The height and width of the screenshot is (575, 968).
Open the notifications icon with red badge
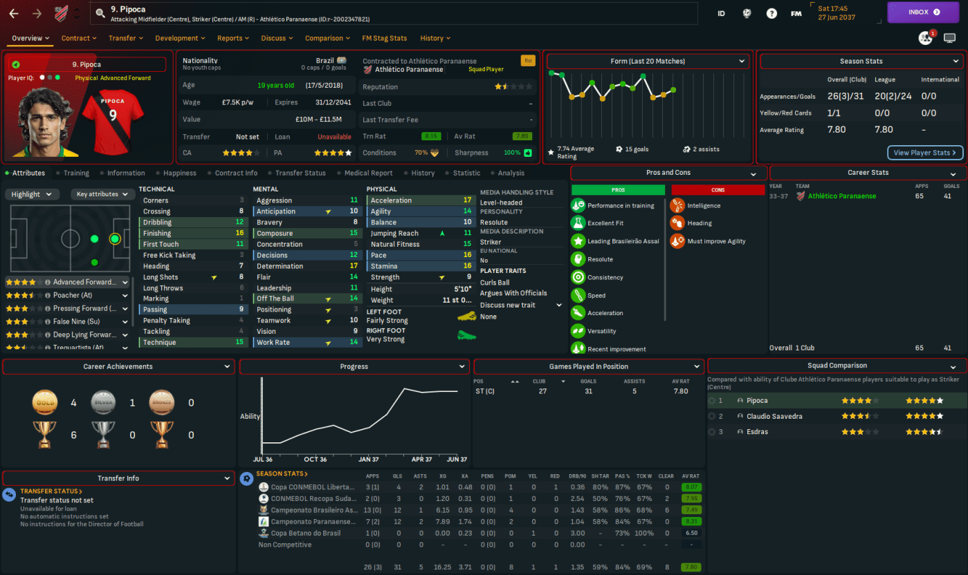pyautogui.click(x=925, y=38)
